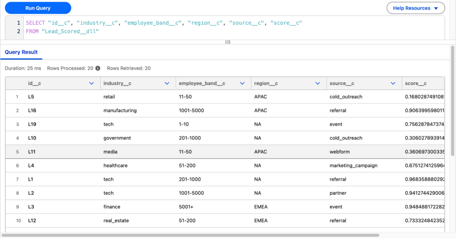Select the L12 id cell
Screen dimensions: 456x238
(62, 221)
